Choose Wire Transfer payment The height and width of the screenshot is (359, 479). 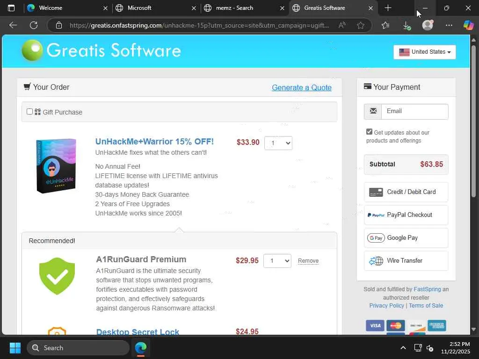tap(406, 261)
